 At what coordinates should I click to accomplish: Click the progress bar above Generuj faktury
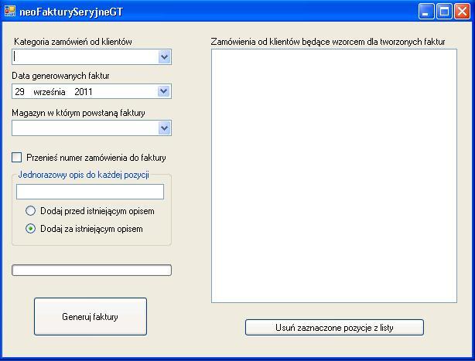point(91,271)
